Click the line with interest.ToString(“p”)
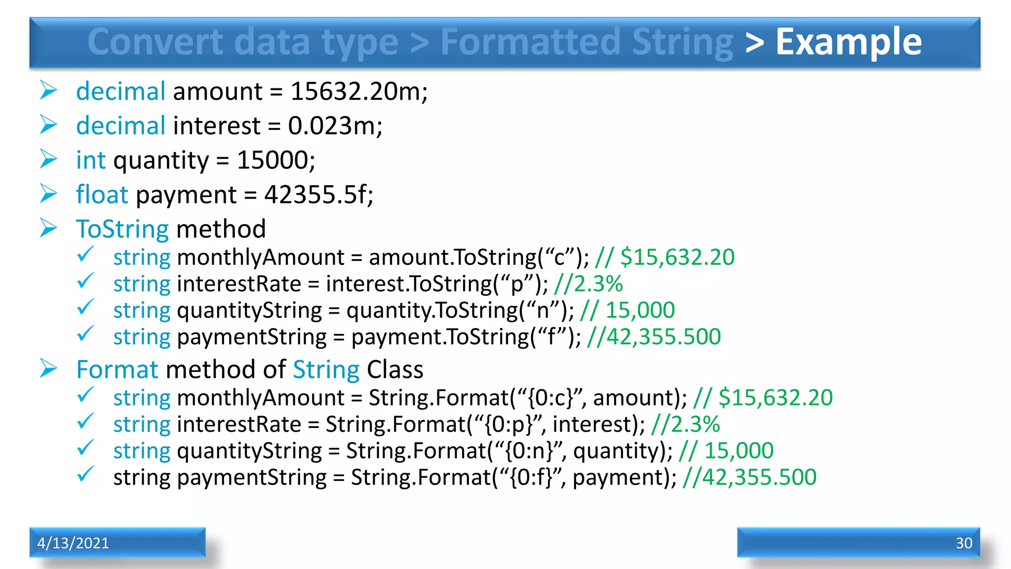The width and height of the screenshot is (1011, 569). pos(368,284)
